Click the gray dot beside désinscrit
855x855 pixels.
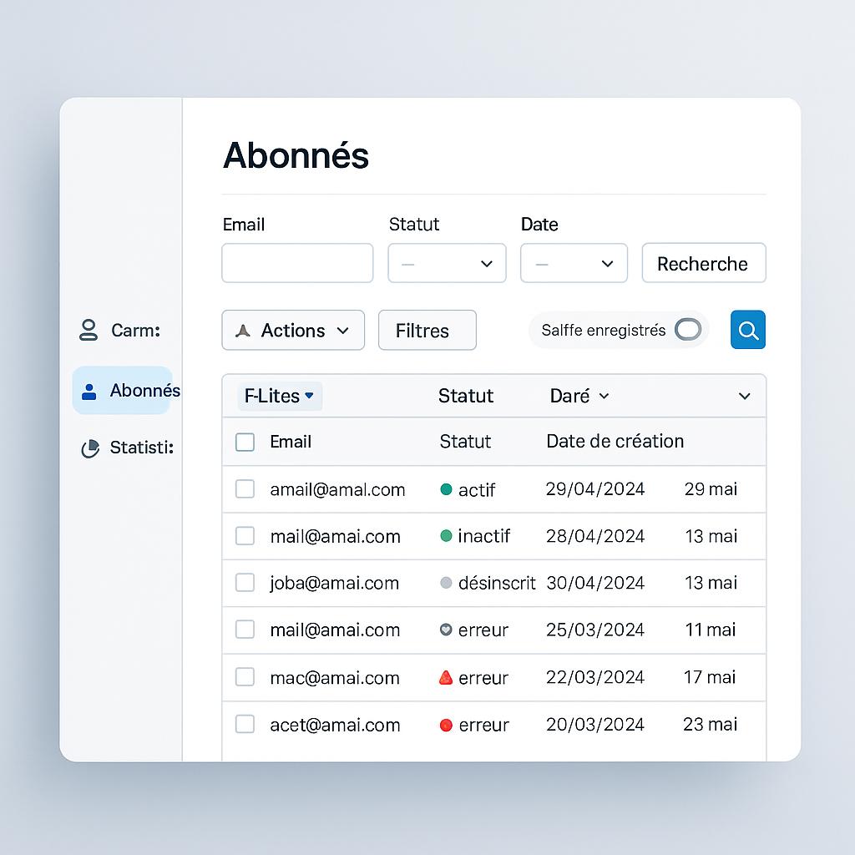pos(446,583)
